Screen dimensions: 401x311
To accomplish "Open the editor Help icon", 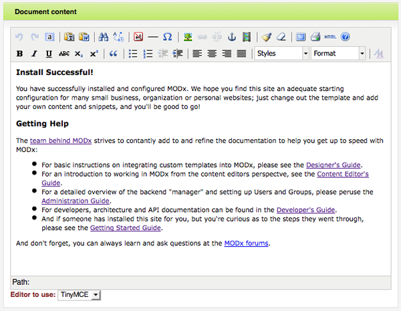I will 346,37.
